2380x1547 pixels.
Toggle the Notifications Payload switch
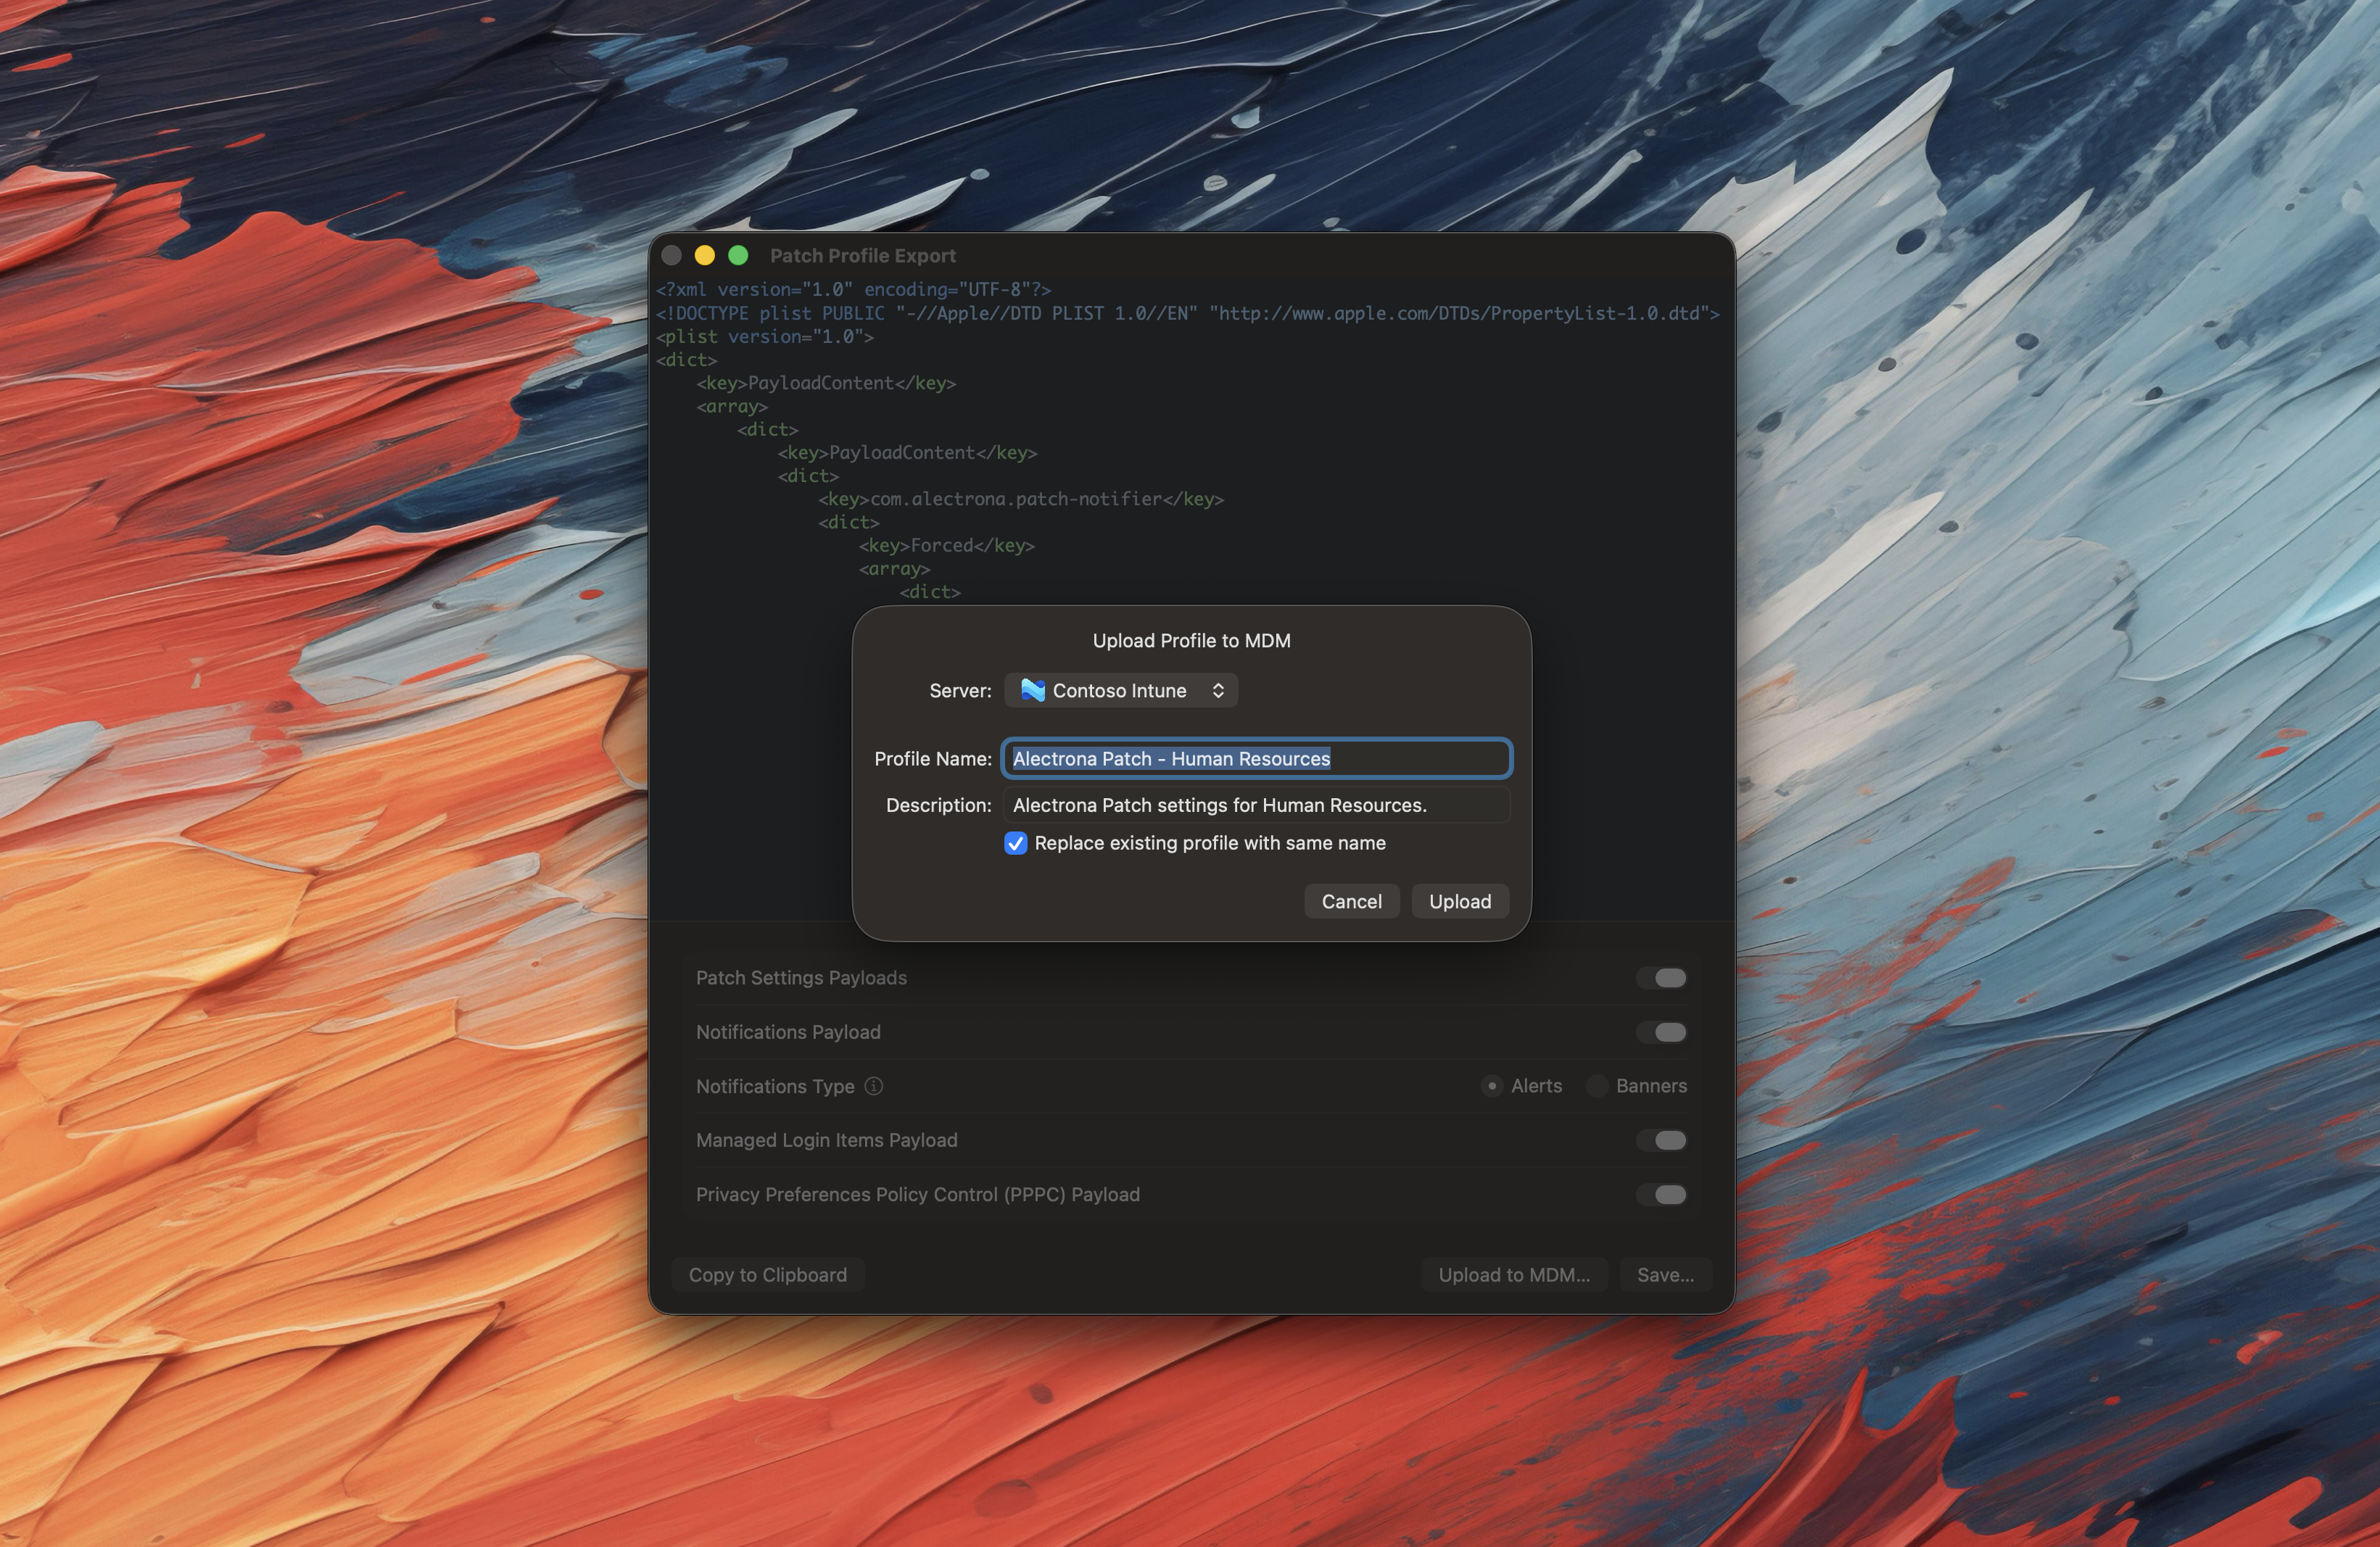[x=1662, y=1032]
